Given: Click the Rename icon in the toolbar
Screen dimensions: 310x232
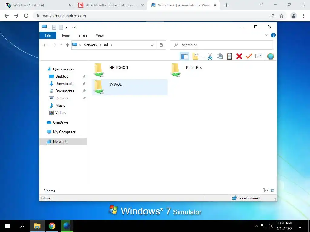Looking at the screenshot, I should pos(259,56).
